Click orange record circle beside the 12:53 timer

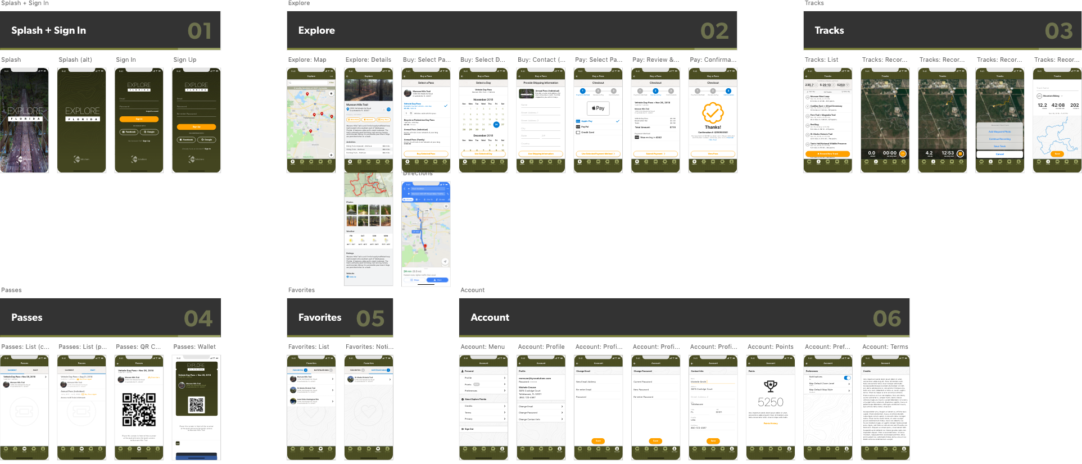coord(960,153)
